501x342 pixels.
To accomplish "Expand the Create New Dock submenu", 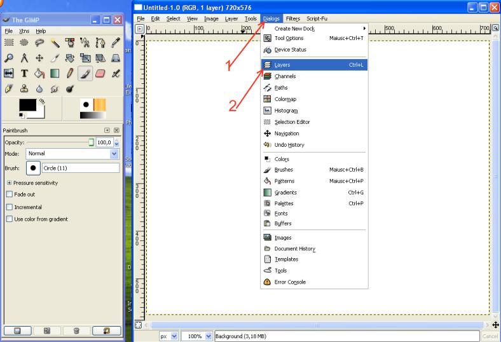I will tap(315, 29).
